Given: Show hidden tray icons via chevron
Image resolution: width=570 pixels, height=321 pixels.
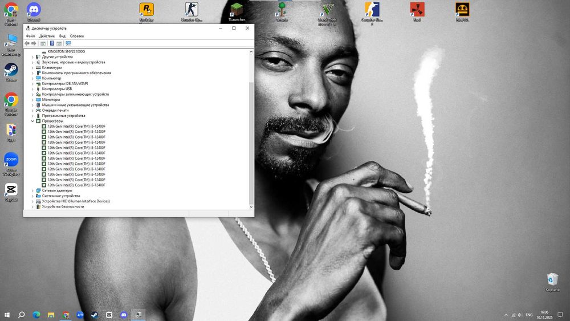Looking at the screenshot, I should click(x=506, y=315).
